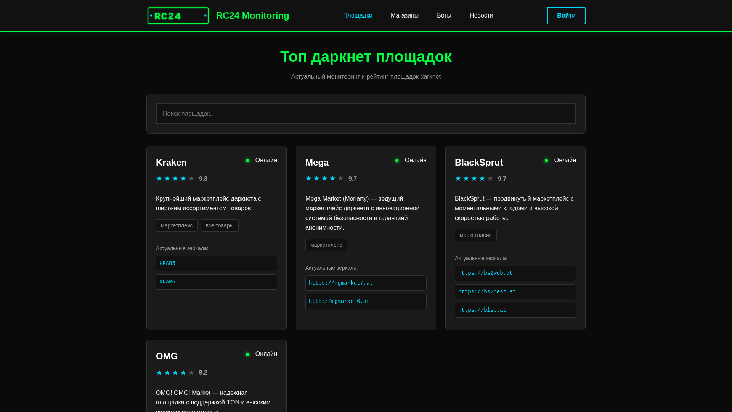Focus the Поиск площадок search field
Viewport: 732px width, 412px height.
366,114
